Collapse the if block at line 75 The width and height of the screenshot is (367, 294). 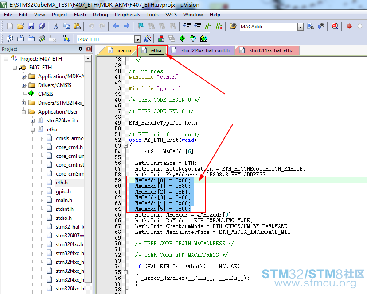pos(126,272)
